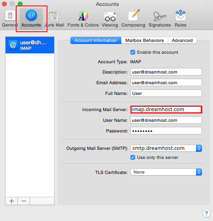Add a new account with plus button
This screenshot has height=221, width=213.
[11, 201]
